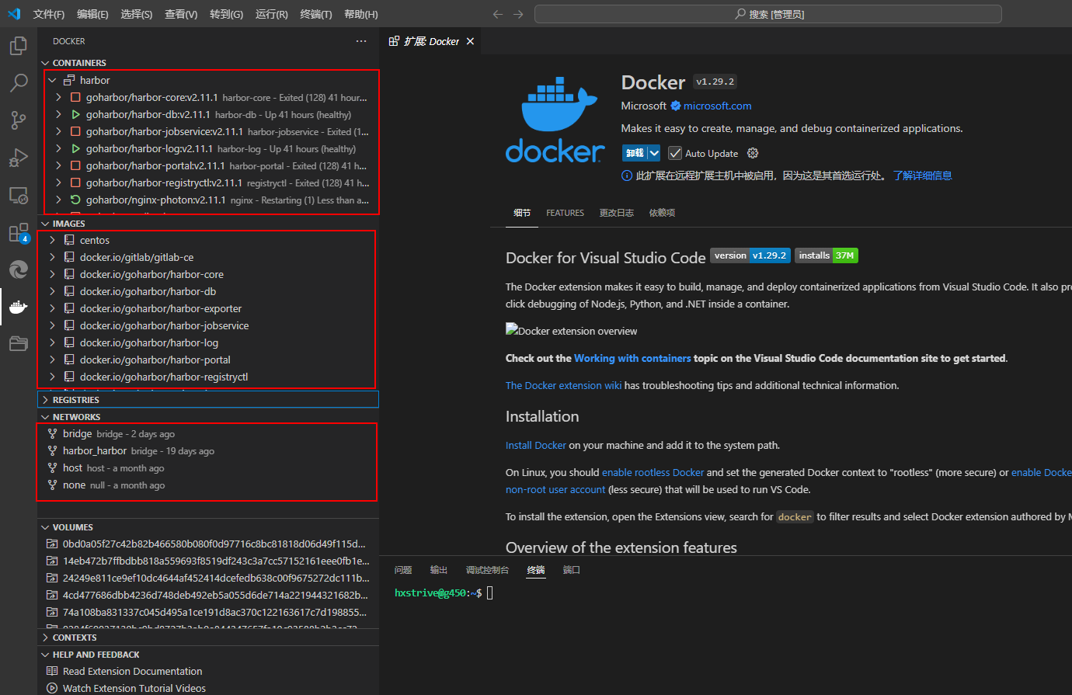Open the Source Control view
Image resolution: width=1072 pixels, height=695 pixels.
[19, 120]
